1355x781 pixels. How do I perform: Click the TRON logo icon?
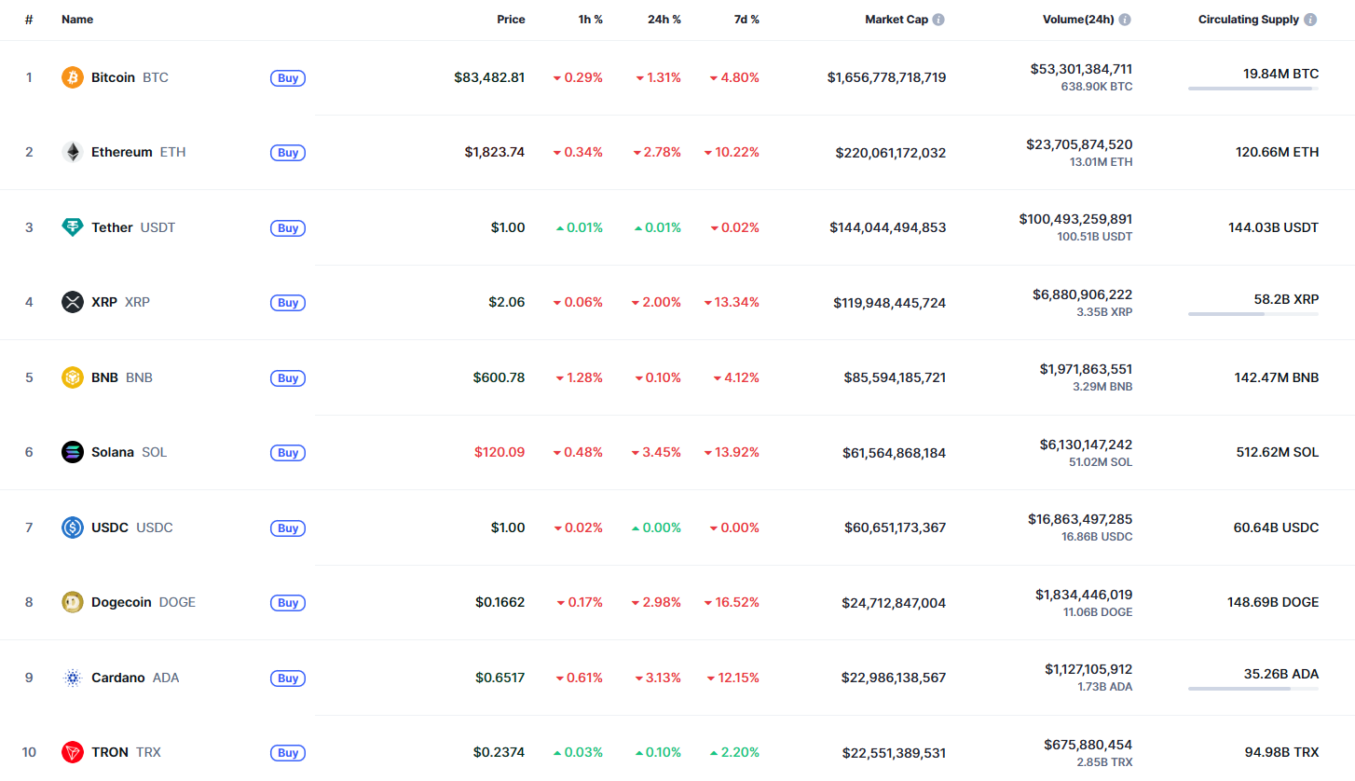pyautogui.click(x=73, y=752)
